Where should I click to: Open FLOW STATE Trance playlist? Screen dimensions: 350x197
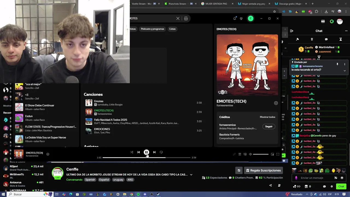46,128
